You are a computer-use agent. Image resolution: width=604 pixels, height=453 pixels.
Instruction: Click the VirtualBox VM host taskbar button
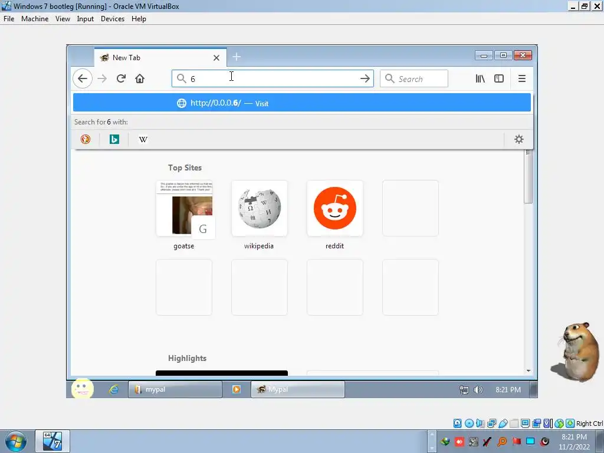pos(52,441)
